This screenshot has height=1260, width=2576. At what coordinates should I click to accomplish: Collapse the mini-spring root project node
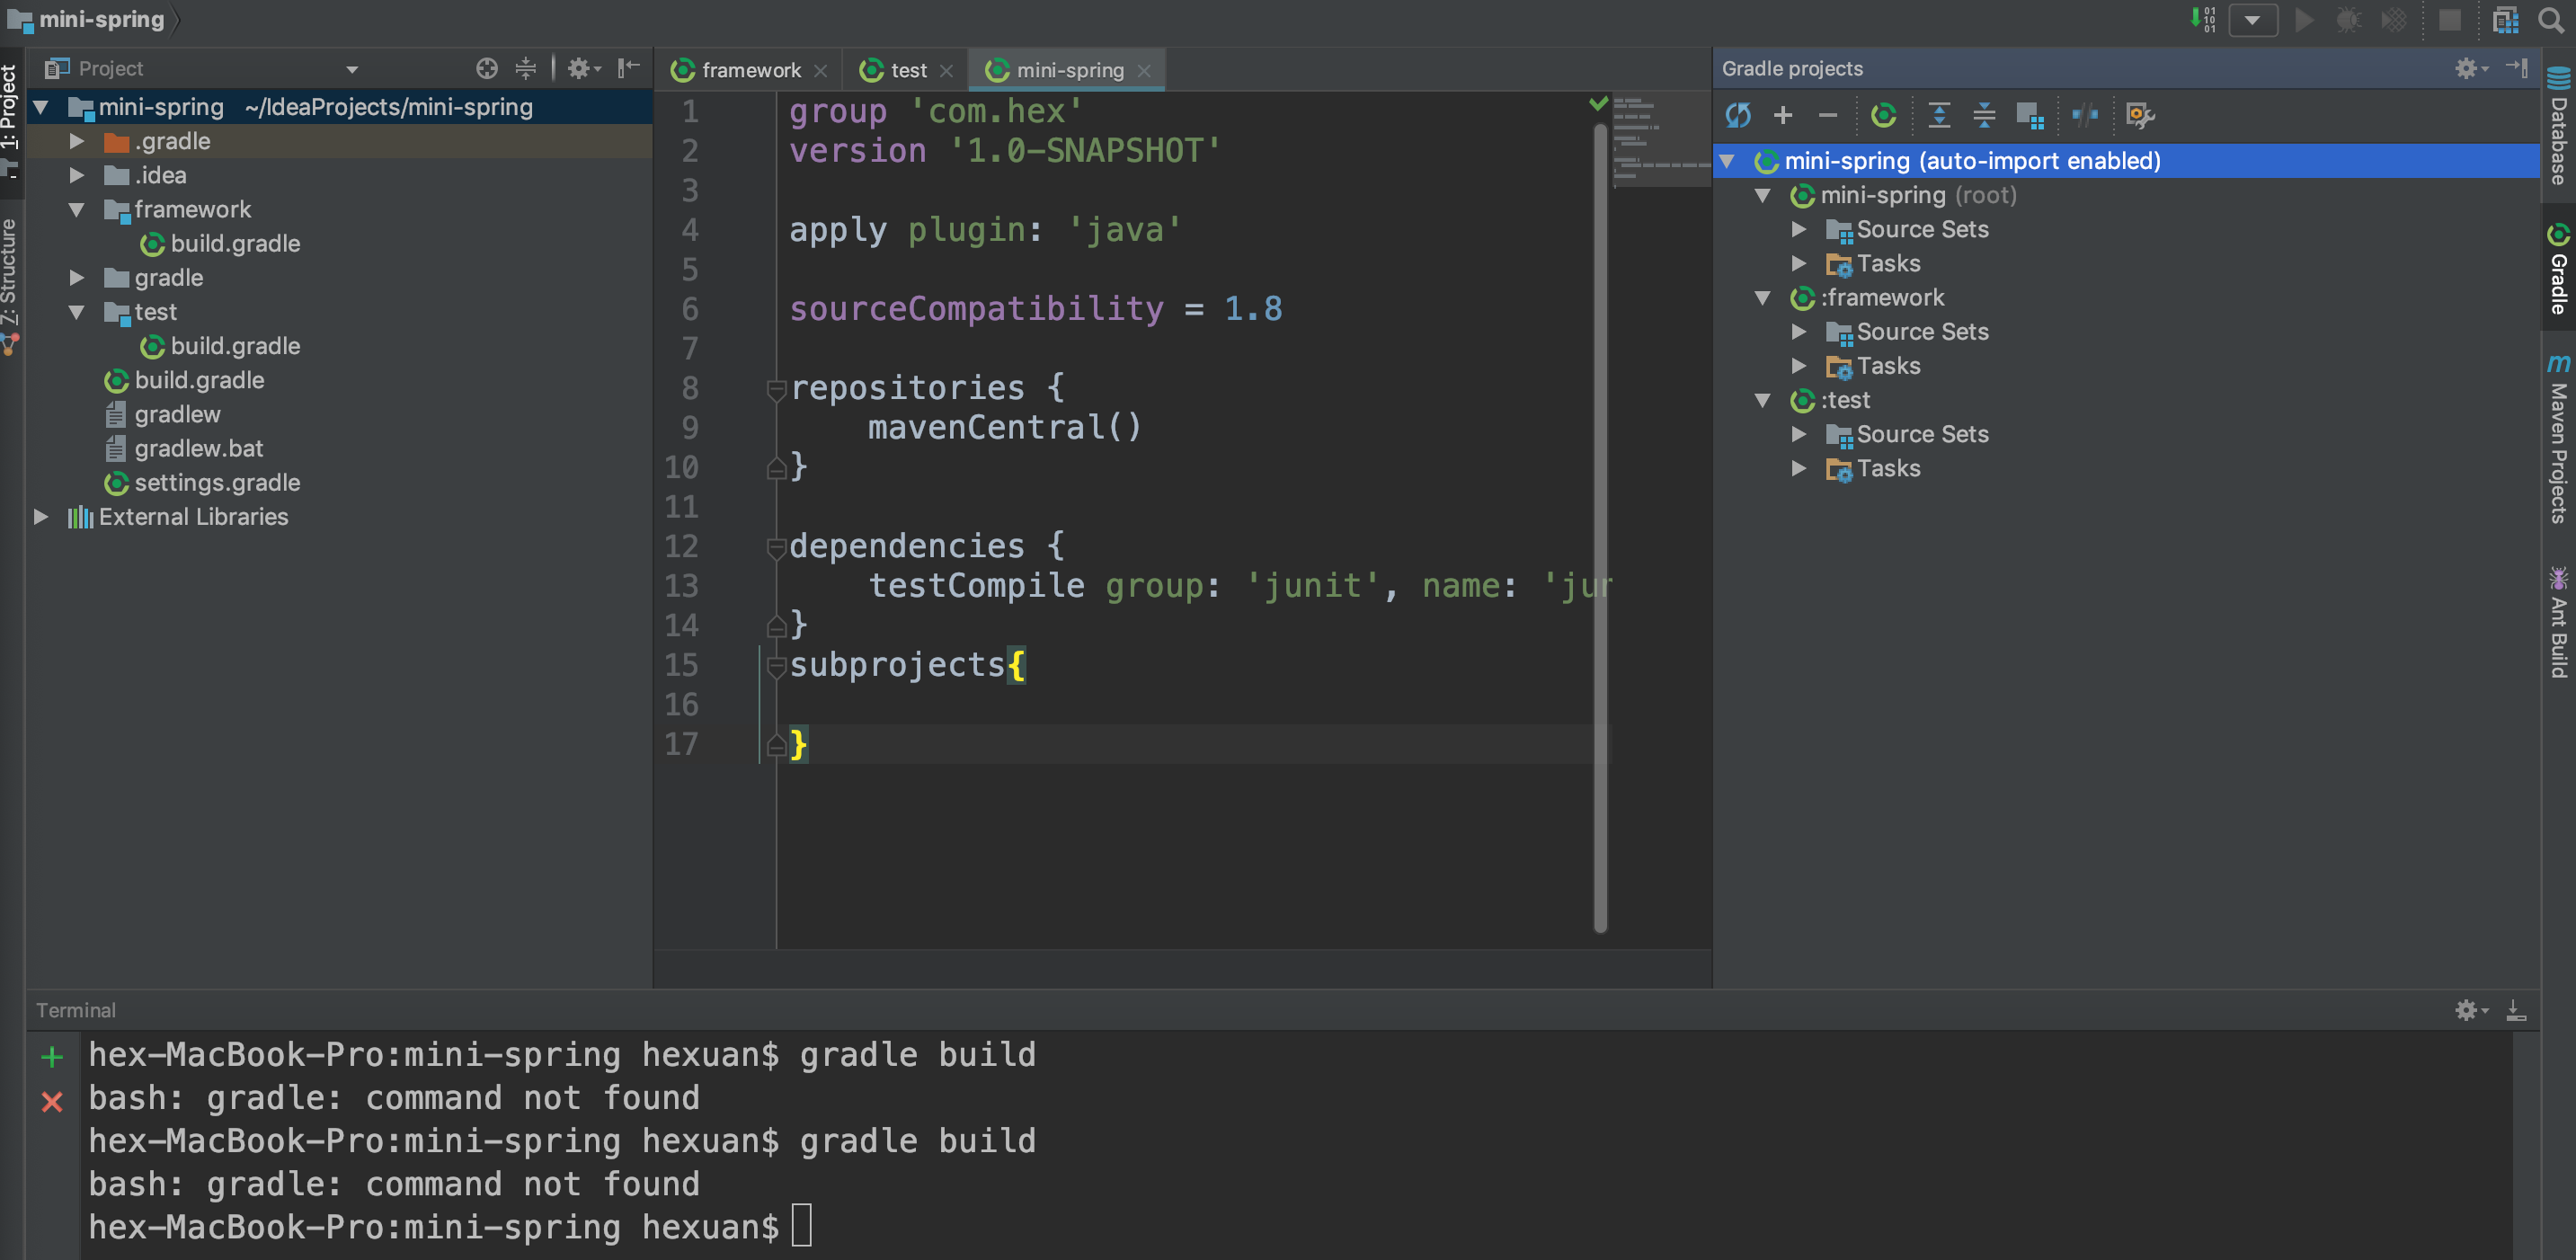coord(1760,194)
